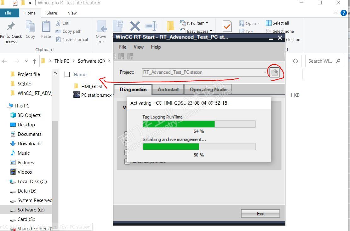
Task: Open the Share tab in Explorer ribbon
Action: tap(52, 13)
